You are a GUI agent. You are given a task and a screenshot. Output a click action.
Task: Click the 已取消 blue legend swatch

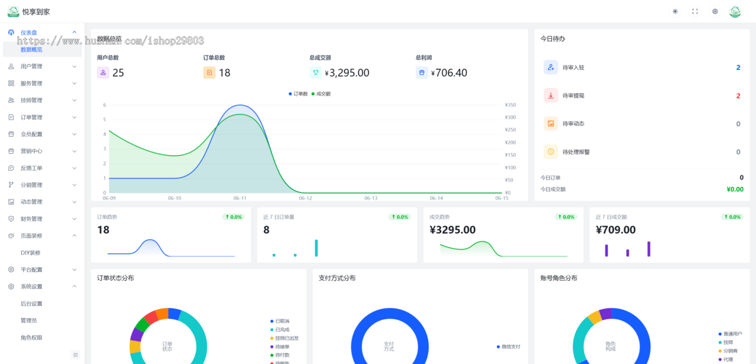[x=272, y=321]
